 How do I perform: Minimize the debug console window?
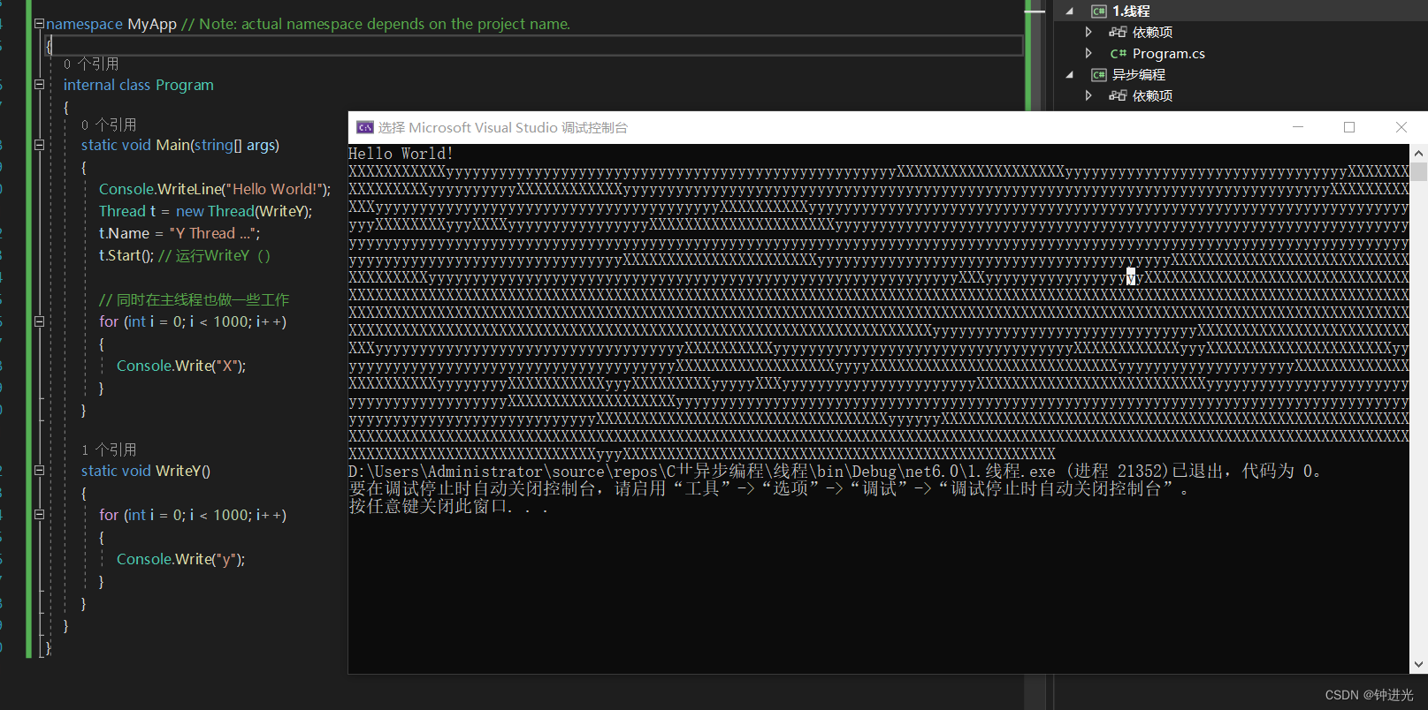click(1298, 127)
